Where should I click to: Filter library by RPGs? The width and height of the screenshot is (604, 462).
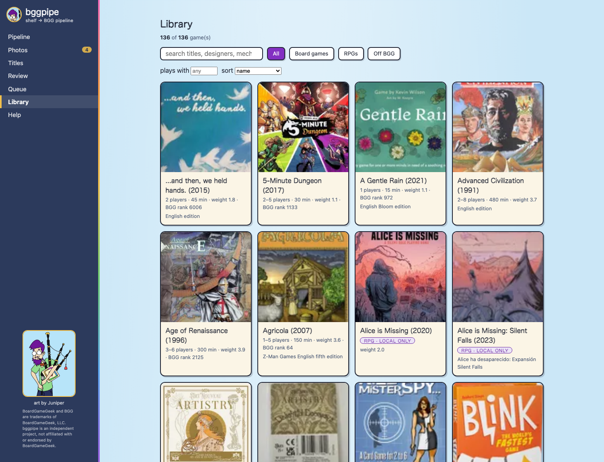351,53
